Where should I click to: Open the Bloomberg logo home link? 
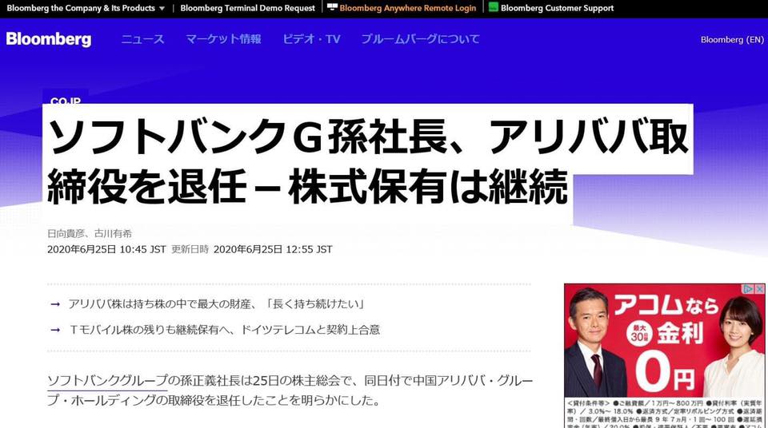pos(49,39)
